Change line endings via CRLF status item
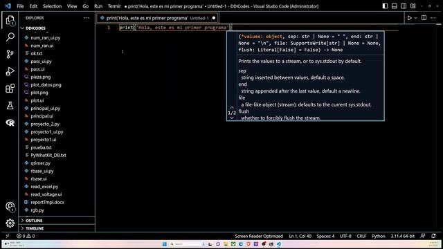This screenshot has width=443, height=249. 361,236
